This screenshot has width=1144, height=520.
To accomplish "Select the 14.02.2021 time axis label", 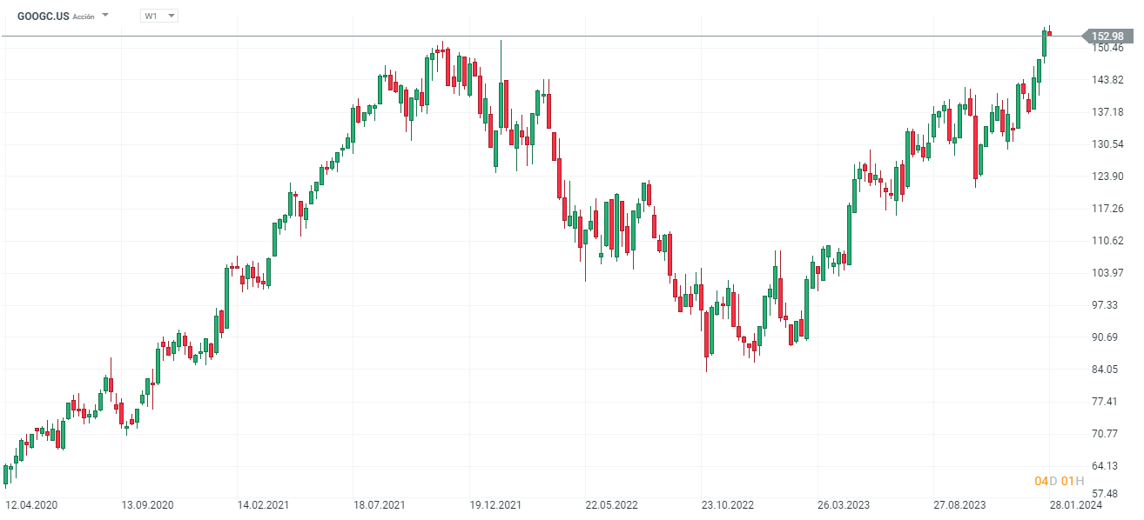I will 263,504.
